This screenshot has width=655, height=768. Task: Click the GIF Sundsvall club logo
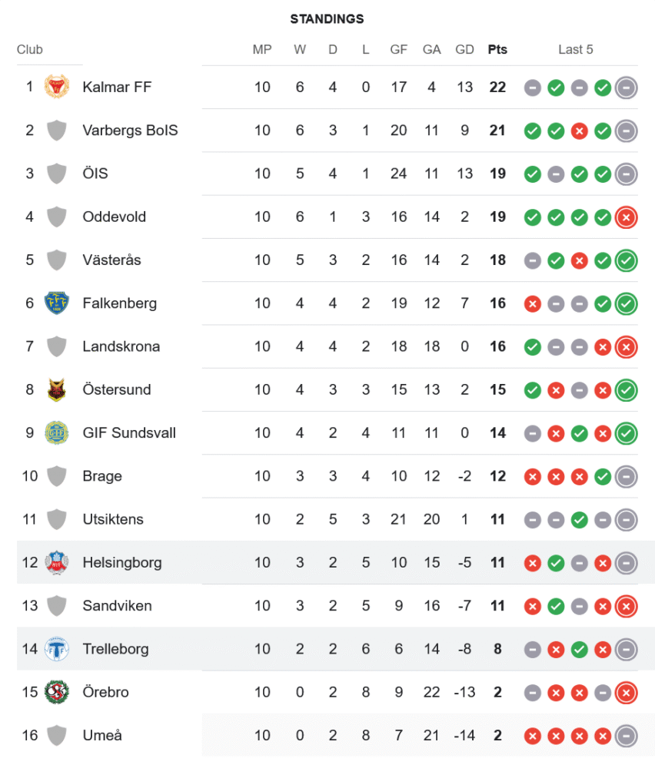(56, 433)
